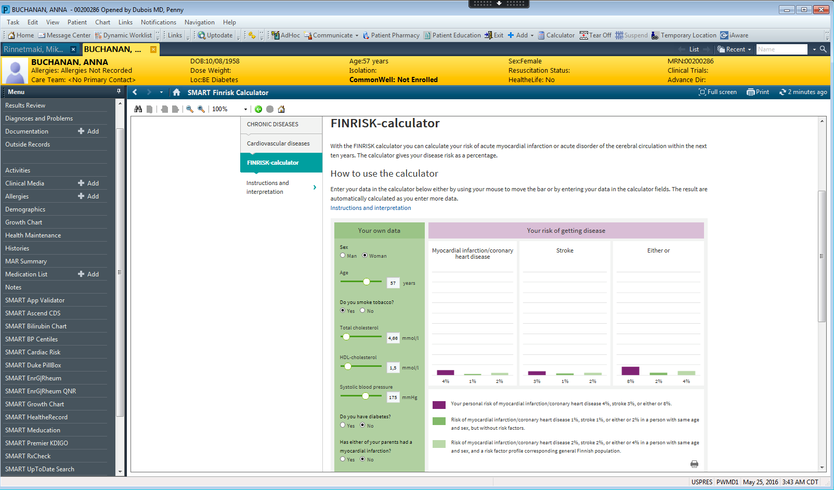
Task: Close the BUCHANAN patient tab
Action: [x=153, y=49]
